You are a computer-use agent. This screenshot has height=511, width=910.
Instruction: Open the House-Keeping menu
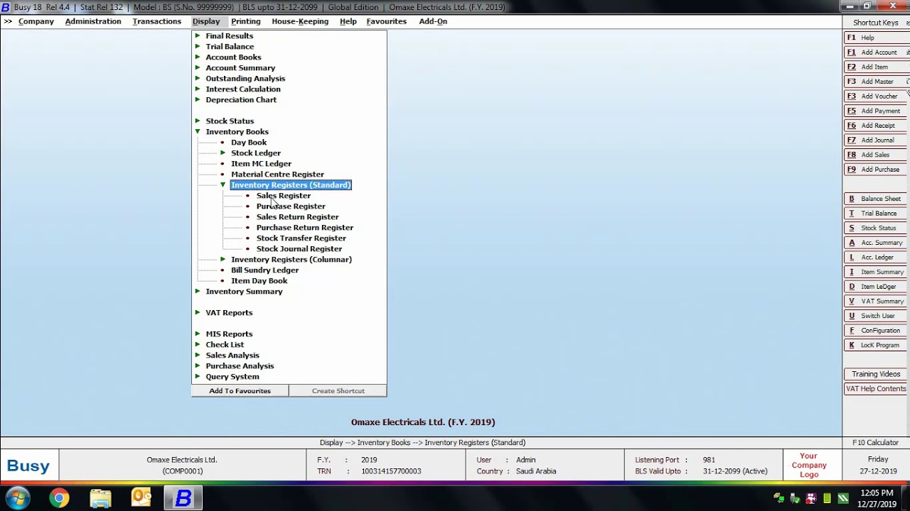click(300, 21)
